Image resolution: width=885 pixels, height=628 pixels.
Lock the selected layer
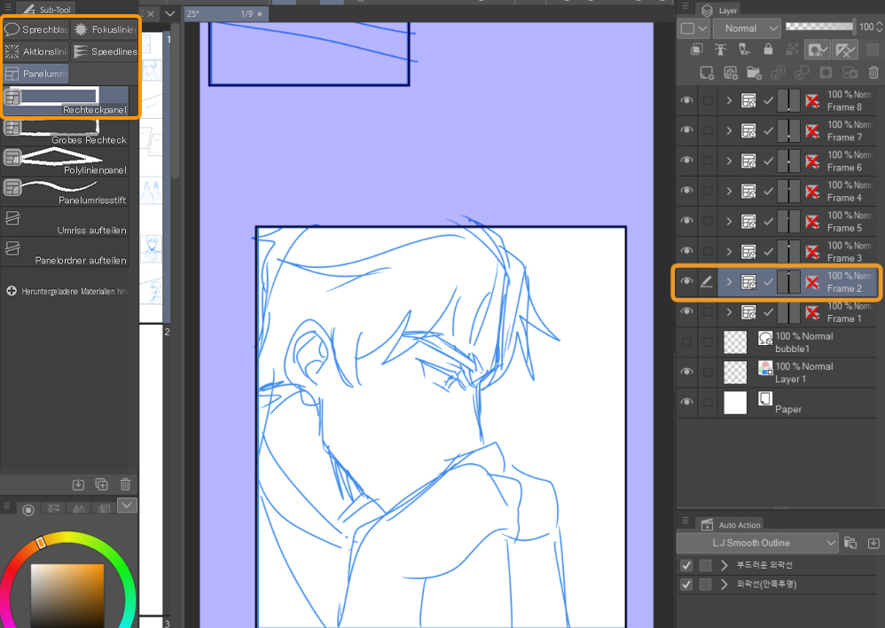click(x=767, y=50)
